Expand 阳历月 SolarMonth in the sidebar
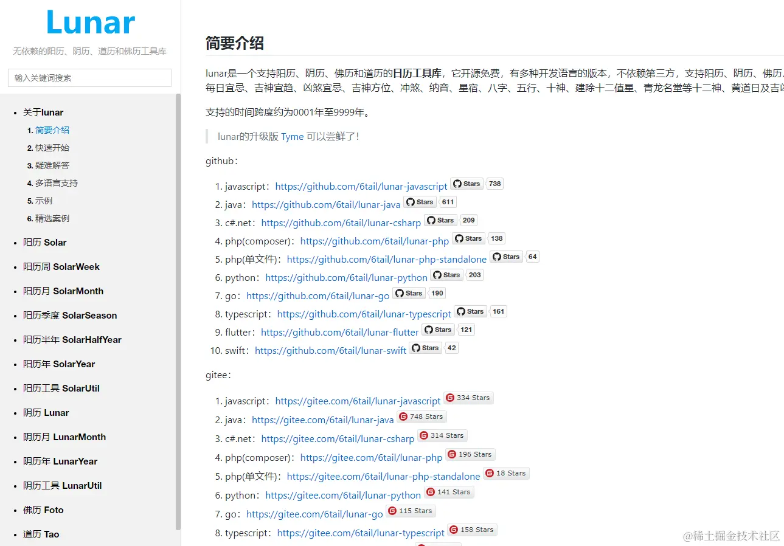The width and height of the screenshot is (784, 546). (x=63, y=291)
